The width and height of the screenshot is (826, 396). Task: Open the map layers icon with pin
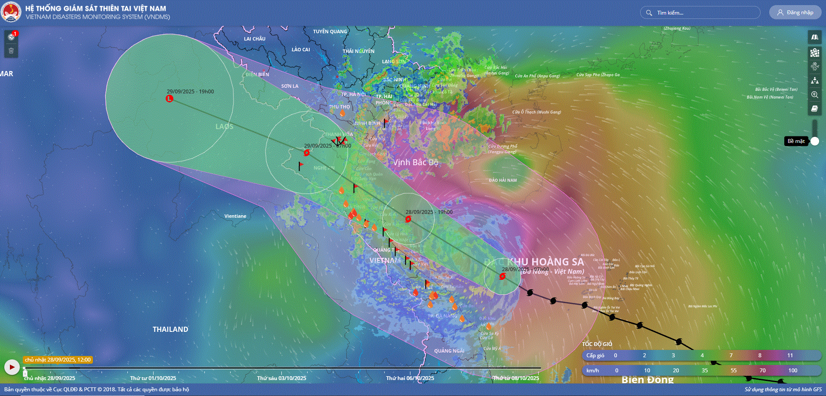(814, 53)
